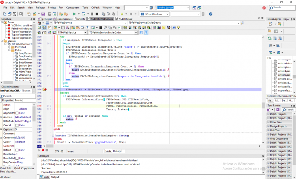Click the Save floppy disk toolbar icon

[x=43, y=14]
